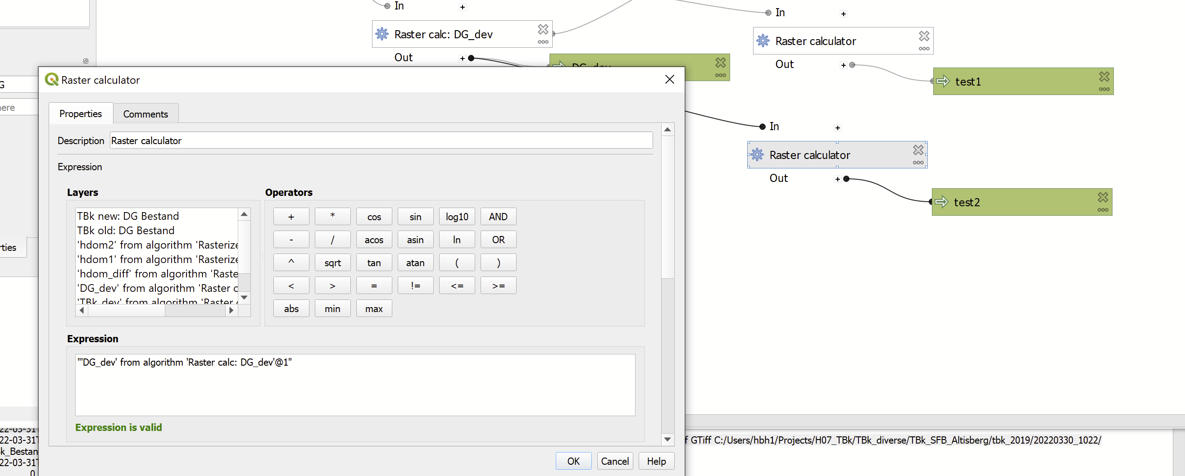Viewport: 1185px width, 476px height.
Task: Open options dots on test1 output
Action: coord(1104,89)
